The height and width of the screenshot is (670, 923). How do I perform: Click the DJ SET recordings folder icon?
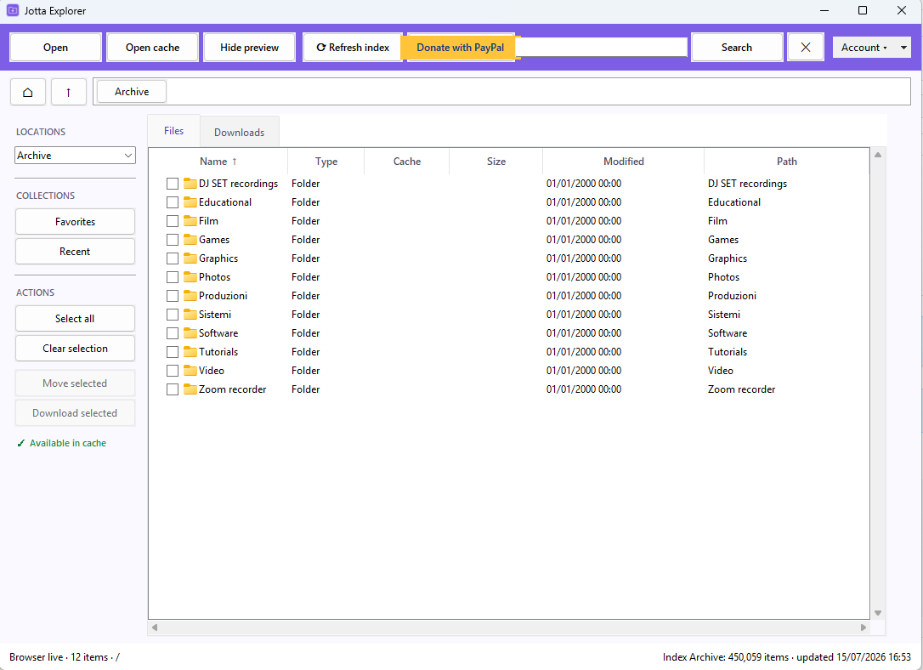tap(190, 184)
